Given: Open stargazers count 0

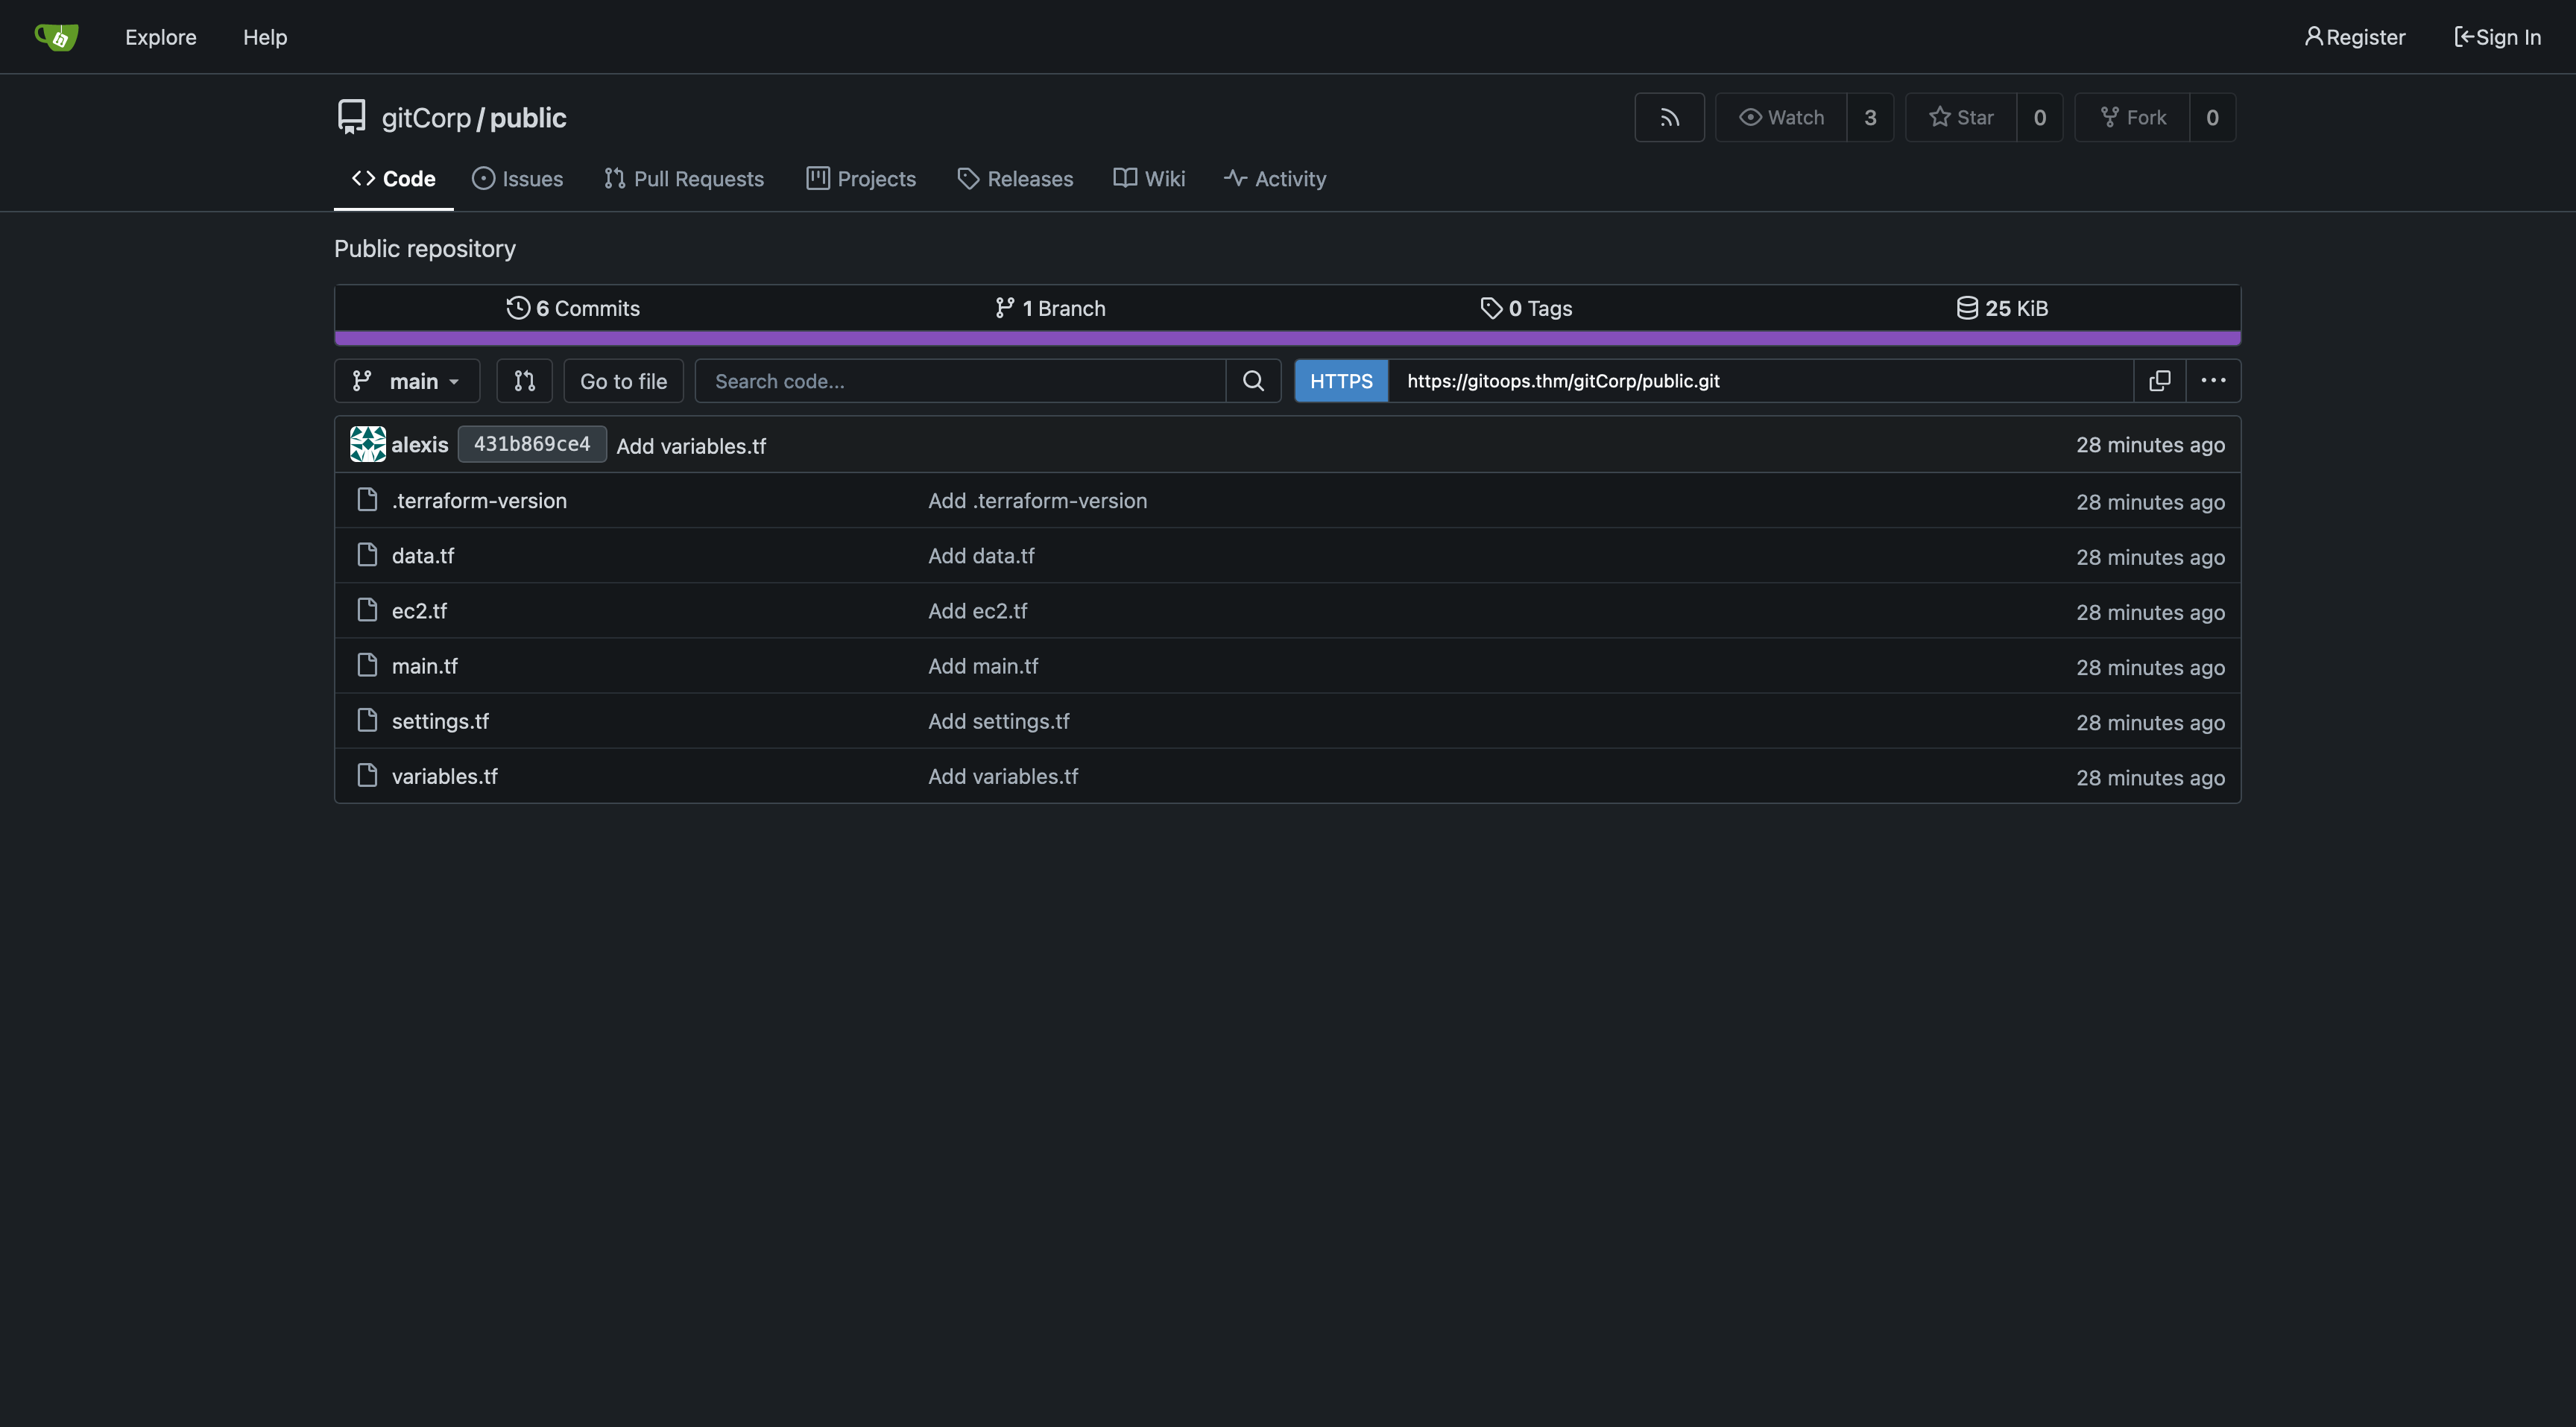Looking at the screenshot, I should tap(2040, 117).
